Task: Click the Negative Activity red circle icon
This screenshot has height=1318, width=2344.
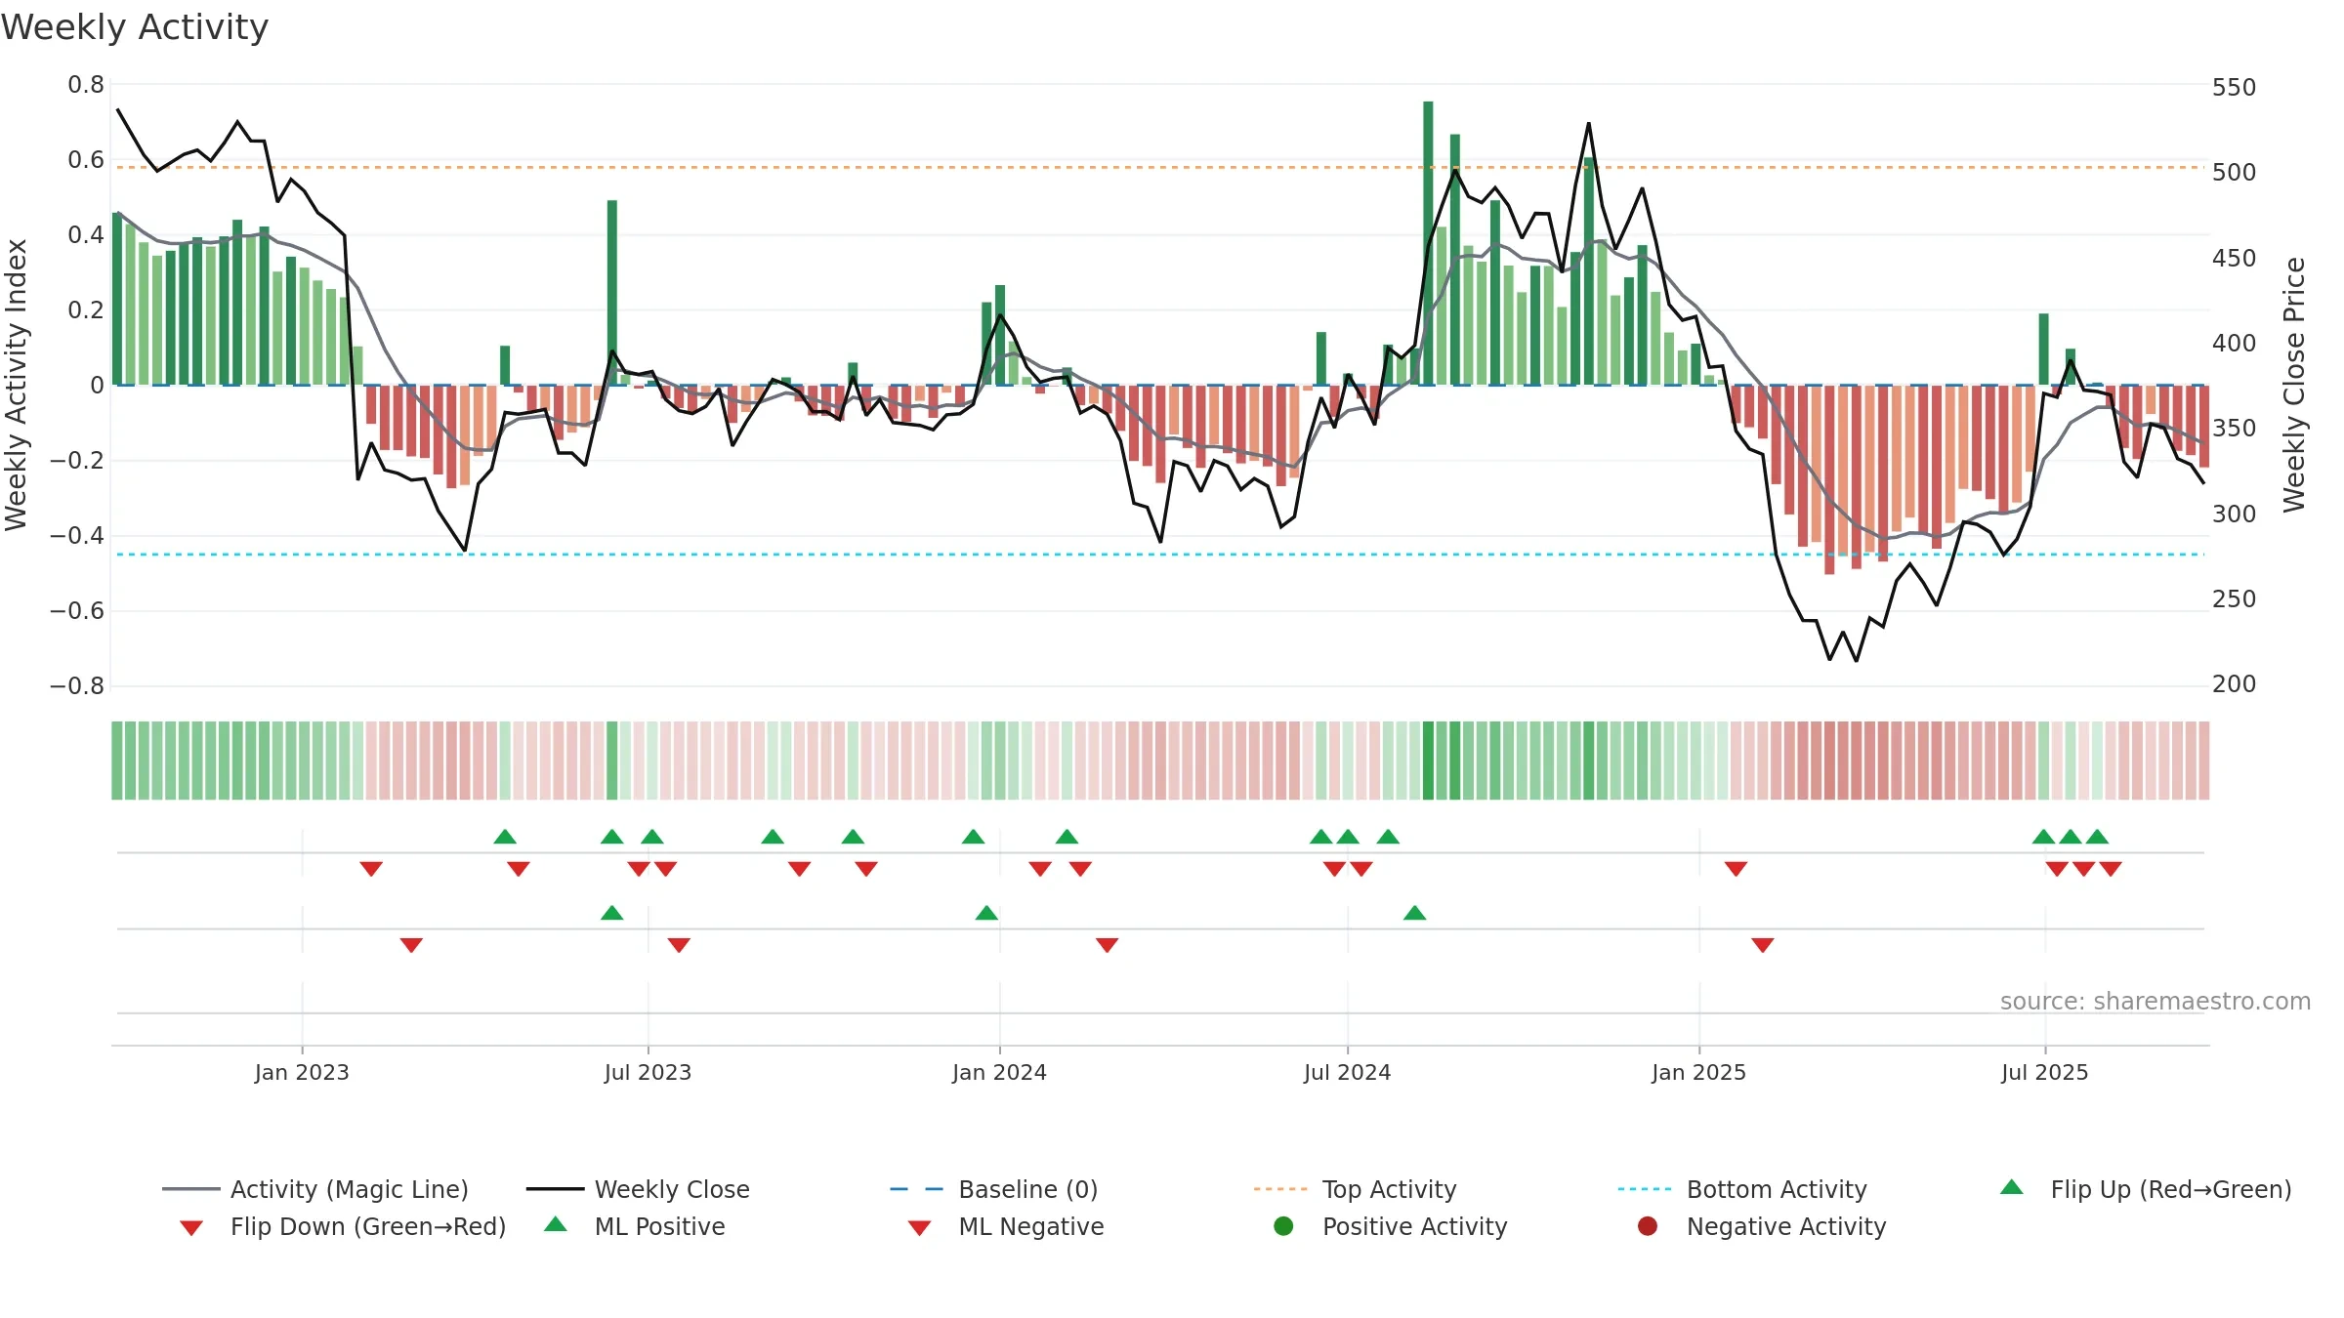Action: [1648, 1226]
